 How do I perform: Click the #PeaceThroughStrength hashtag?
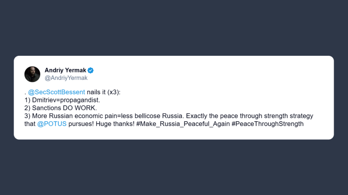pos(267,124)
